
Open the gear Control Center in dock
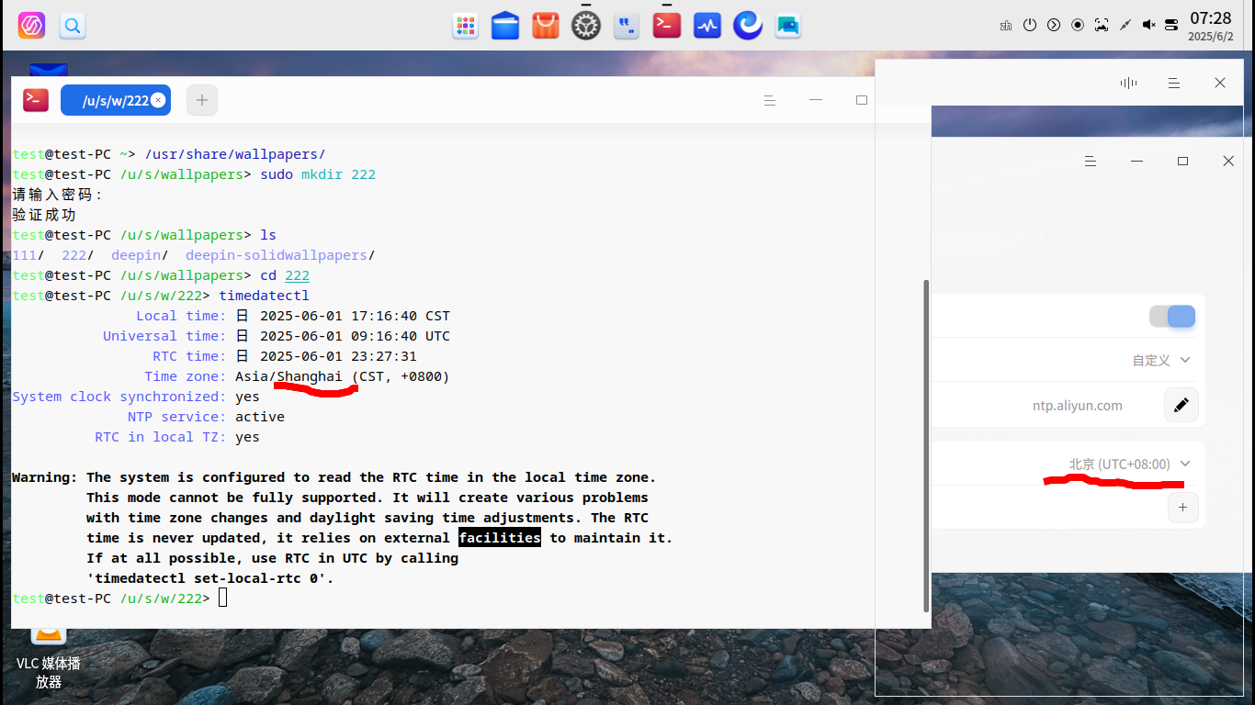[586, 26]
